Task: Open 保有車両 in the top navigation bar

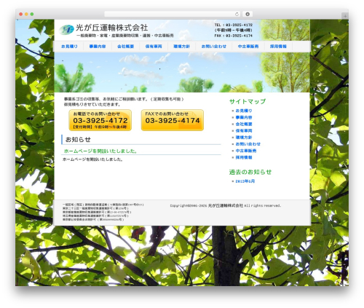Action: coord(154,47)
